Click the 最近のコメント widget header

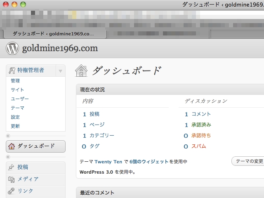[170, 193]
